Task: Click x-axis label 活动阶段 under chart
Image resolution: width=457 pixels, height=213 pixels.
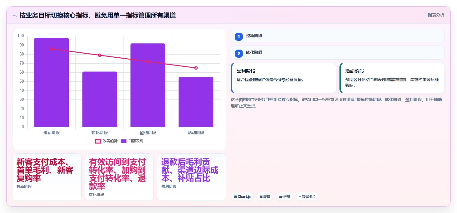Action: [x=196, y=133]
